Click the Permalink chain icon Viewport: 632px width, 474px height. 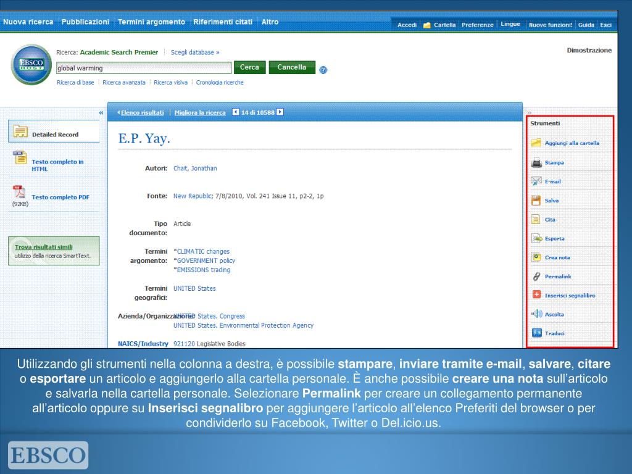tap(536, 276)
